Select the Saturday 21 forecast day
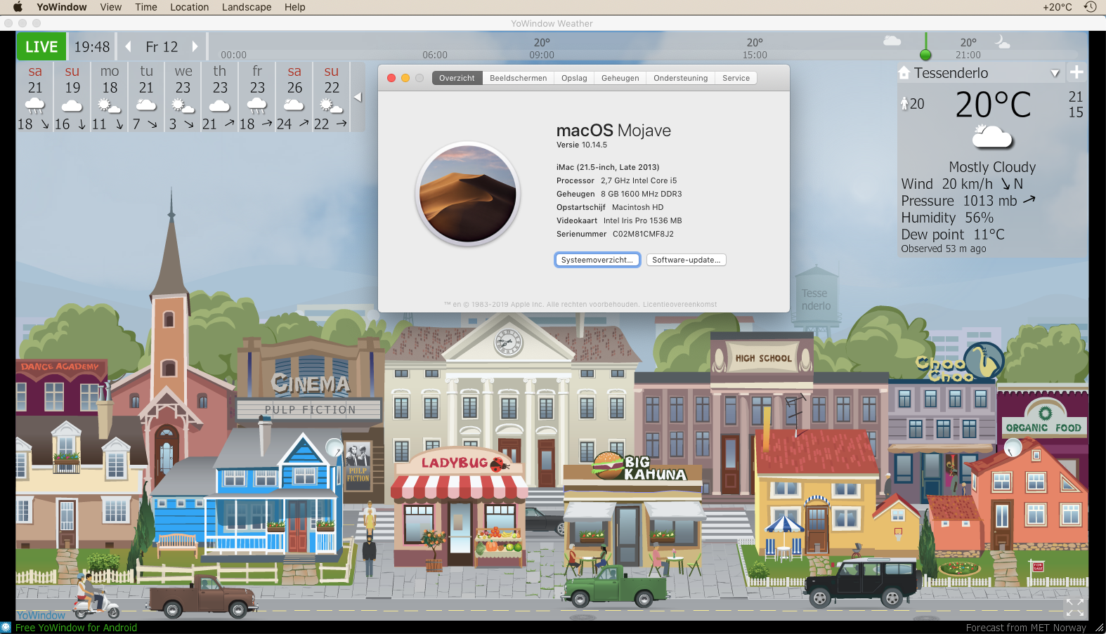Image resolution: width=1106 pixels, height=634 pixels. click(35, 97)
